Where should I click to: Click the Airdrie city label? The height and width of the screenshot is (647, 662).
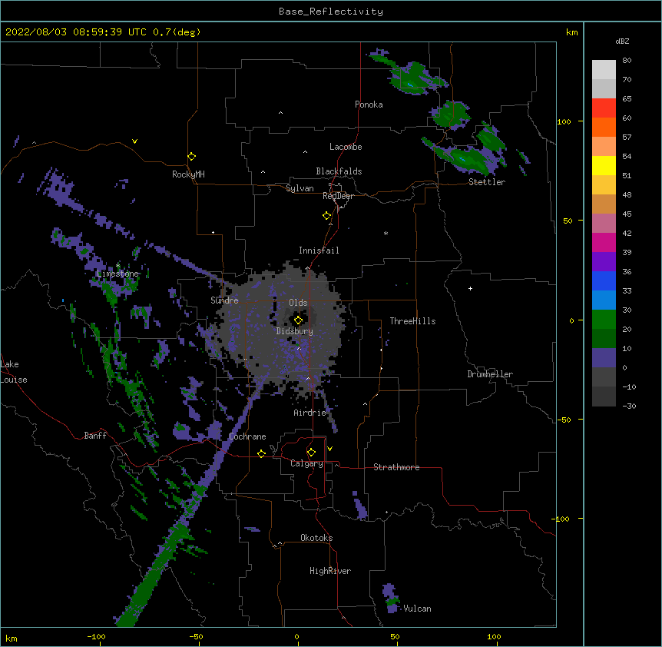point(310,413)
